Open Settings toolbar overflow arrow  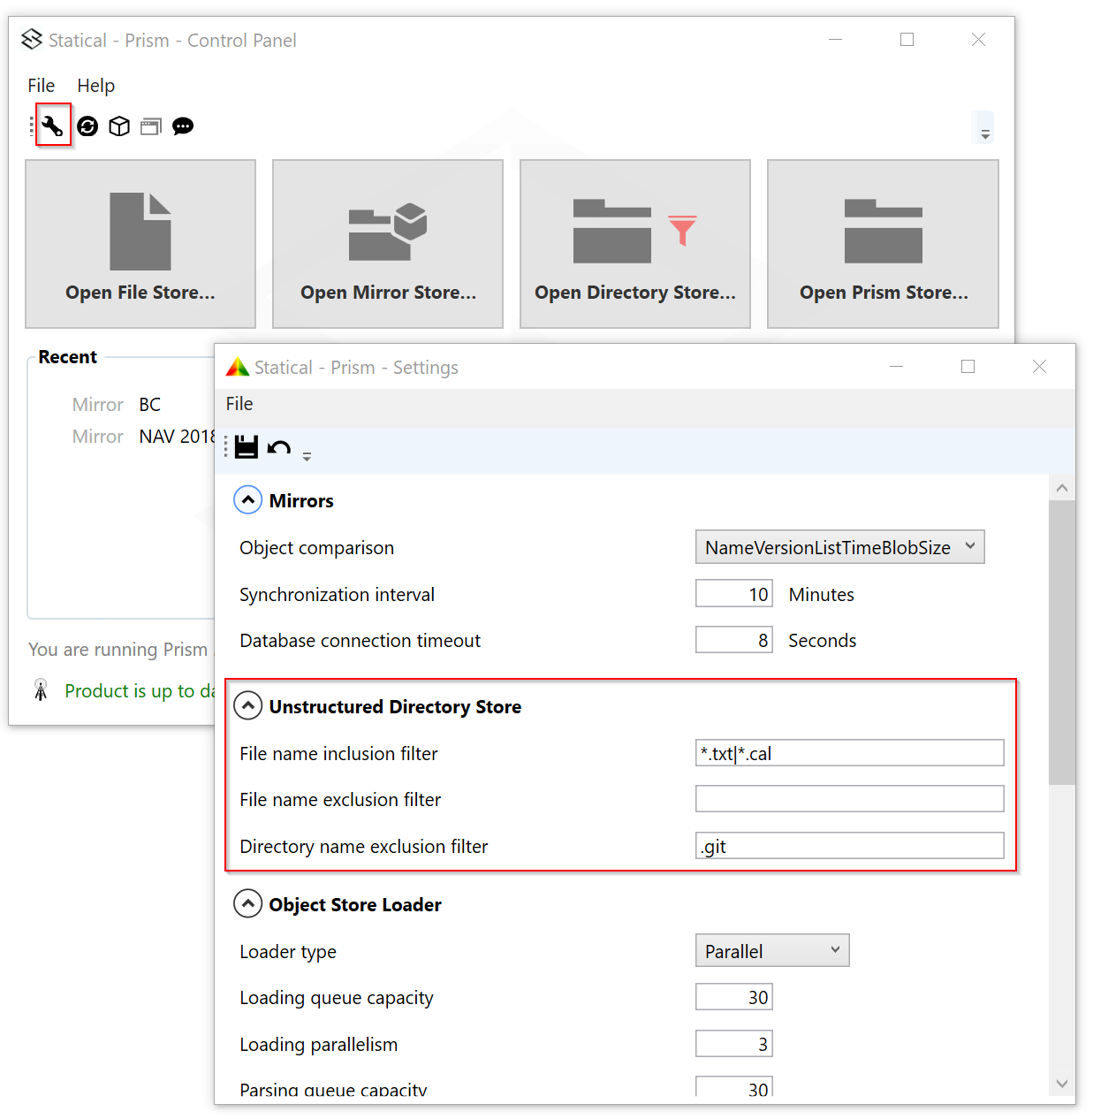coord(307,456)
